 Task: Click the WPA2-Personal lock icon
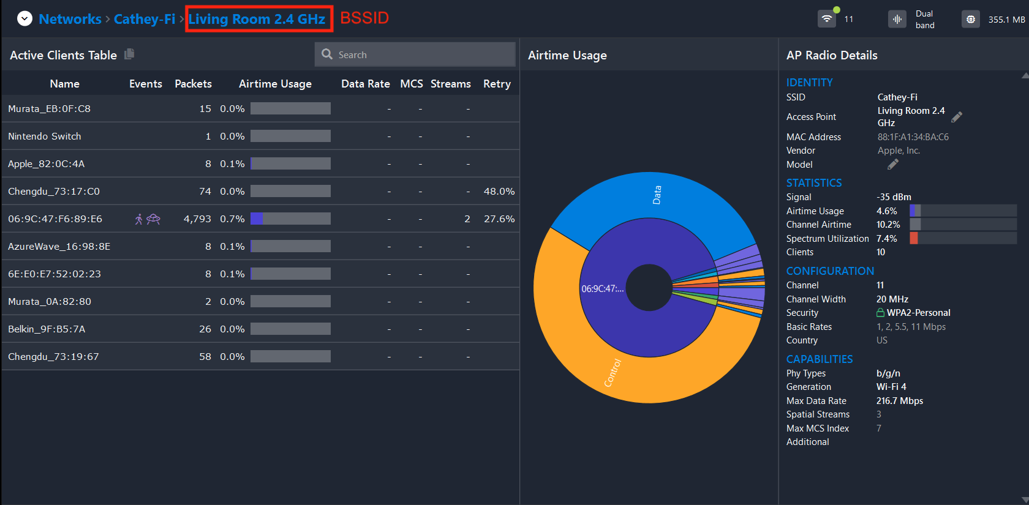(880, 312)
